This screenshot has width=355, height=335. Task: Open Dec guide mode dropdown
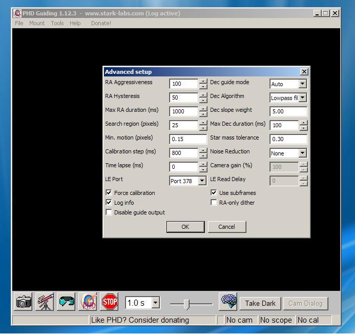point(302,84)
